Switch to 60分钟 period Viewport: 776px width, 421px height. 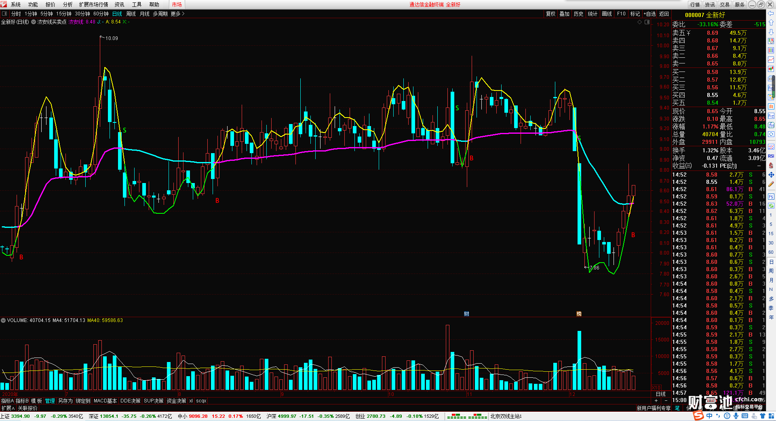pyautogui.click(x=101, y=14)
